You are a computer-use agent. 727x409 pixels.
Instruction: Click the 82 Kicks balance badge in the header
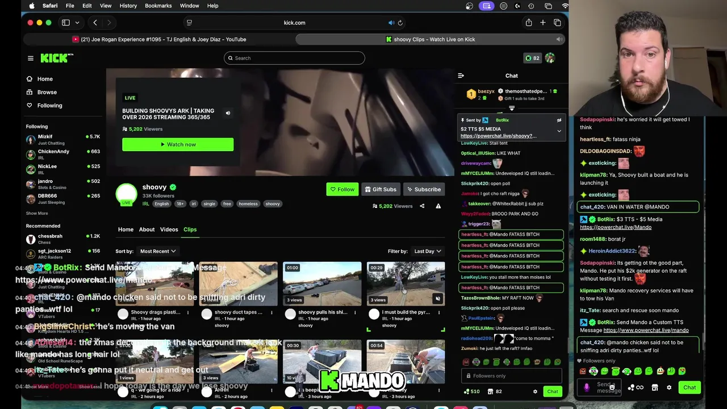point(532,58)
